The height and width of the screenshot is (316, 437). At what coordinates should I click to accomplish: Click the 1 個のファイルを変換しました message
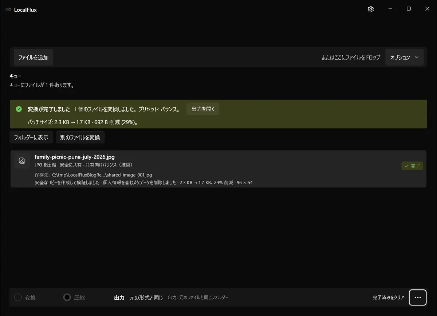[127, 109]
